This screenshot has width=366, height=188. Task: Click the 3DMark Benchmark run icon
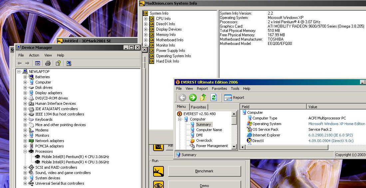(x=159, y=171)
